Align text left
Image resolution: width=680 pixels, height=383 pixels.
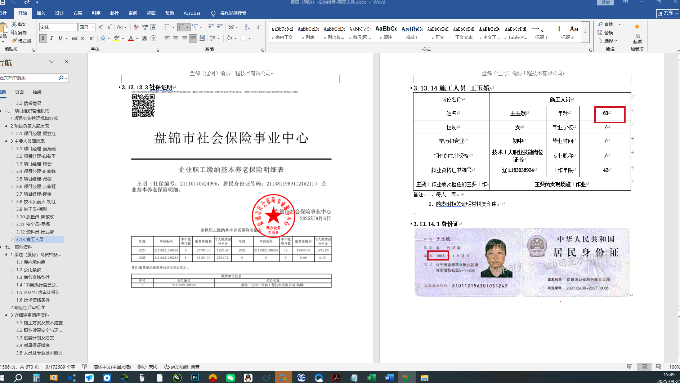(x=167, y=38)
